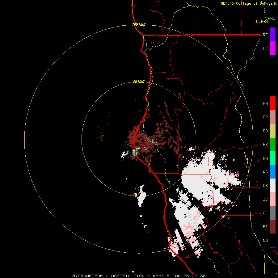Click the RA legend label
The width and height of the screenshot is (278, 278).
(265, 158)
